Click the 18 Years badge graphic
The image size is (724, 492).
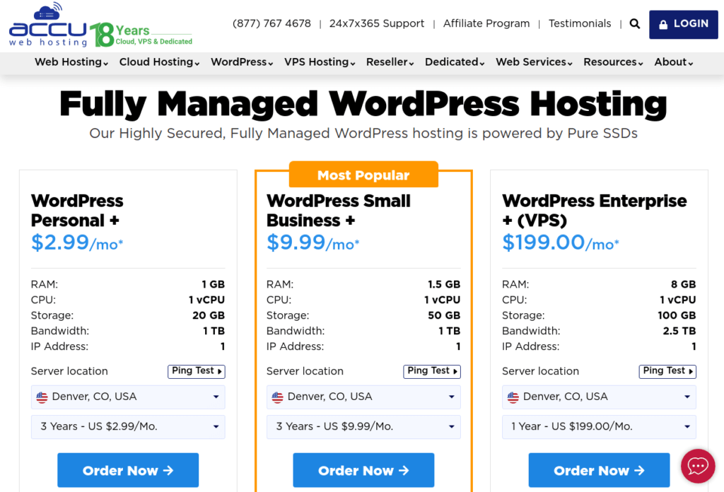(x=141, y=35)
